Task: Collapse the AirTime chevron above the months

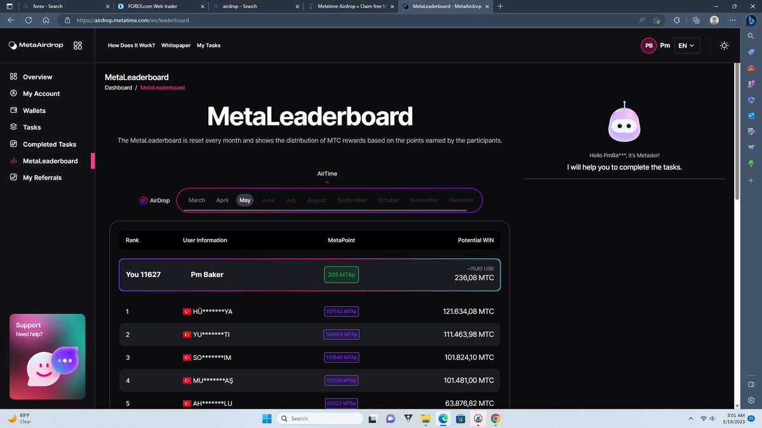Action: point(327,183)
